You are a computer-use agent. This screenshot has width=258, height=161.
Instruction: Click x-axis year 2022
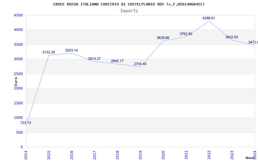[209, 155]
